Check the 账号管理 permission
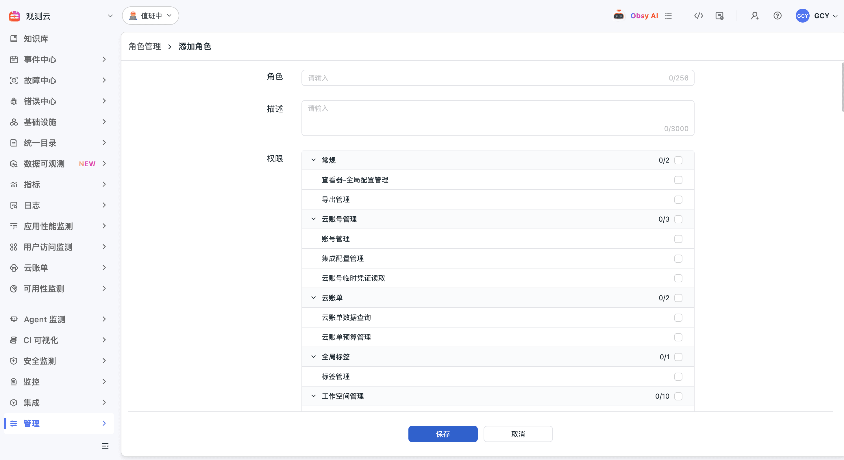The width and height of the screenshot is (844, 460). click(678, 239)
